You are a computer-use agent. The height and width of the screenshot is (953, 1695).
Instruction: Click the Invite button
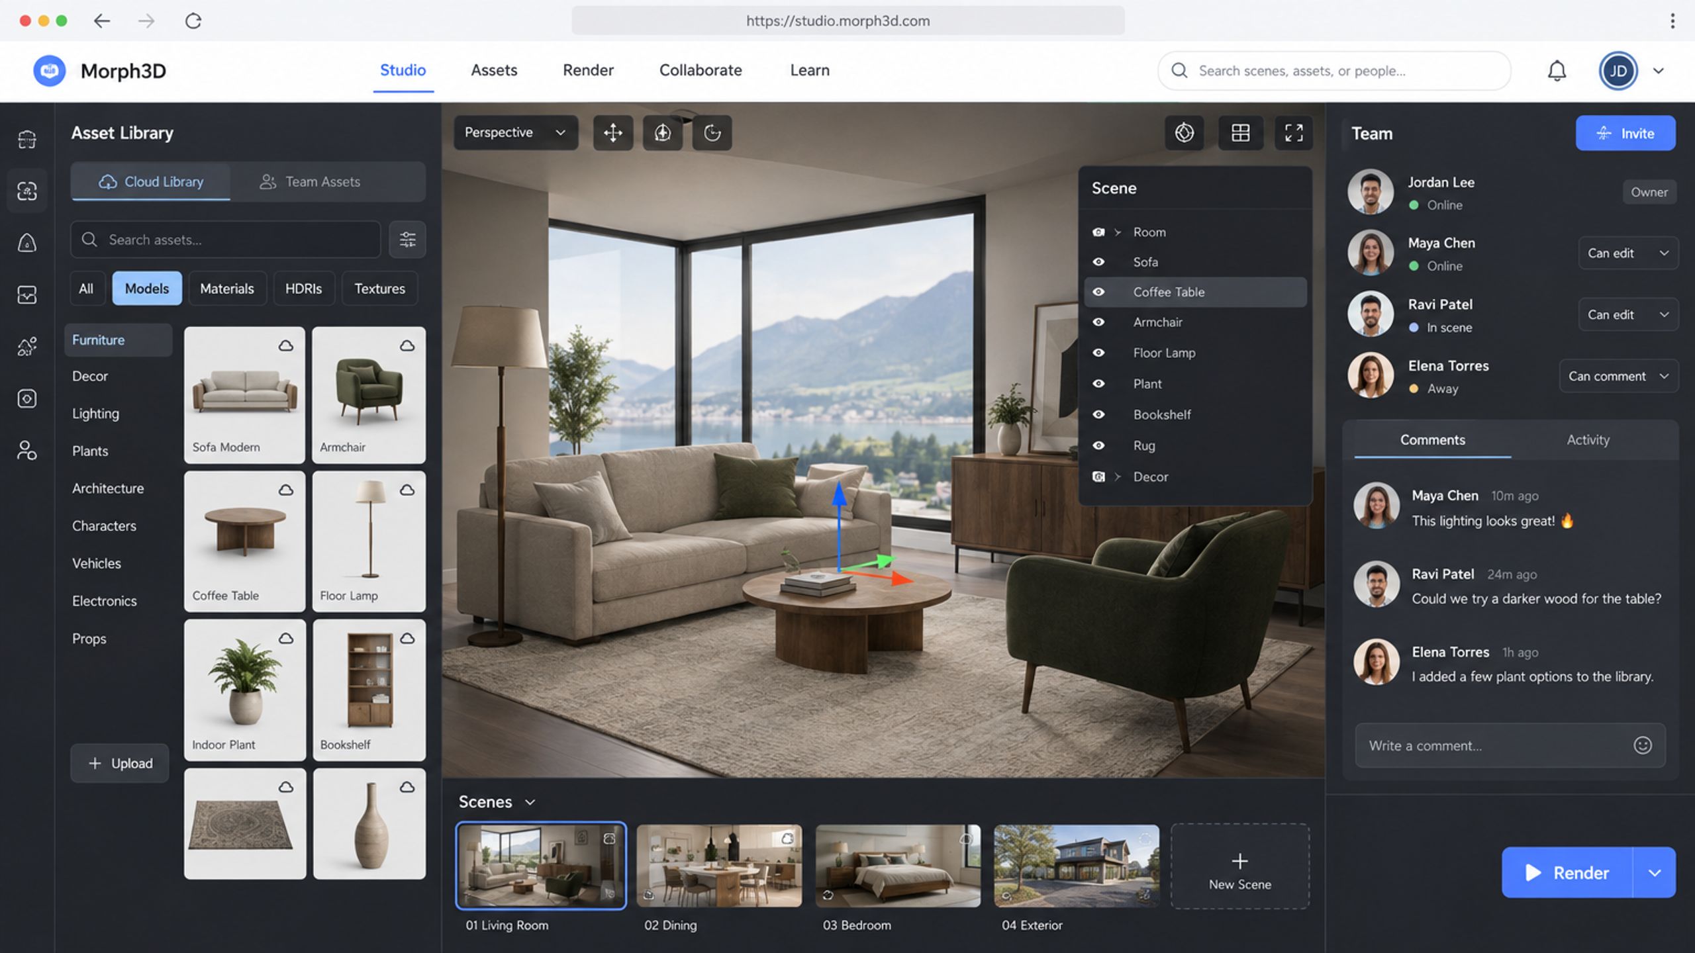click(1625, 133)
